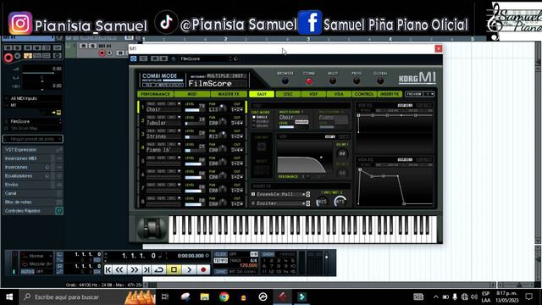Select DRUMS oscillator mode
This screenshot has width=542, height=305.
click(x=260, y=125)
